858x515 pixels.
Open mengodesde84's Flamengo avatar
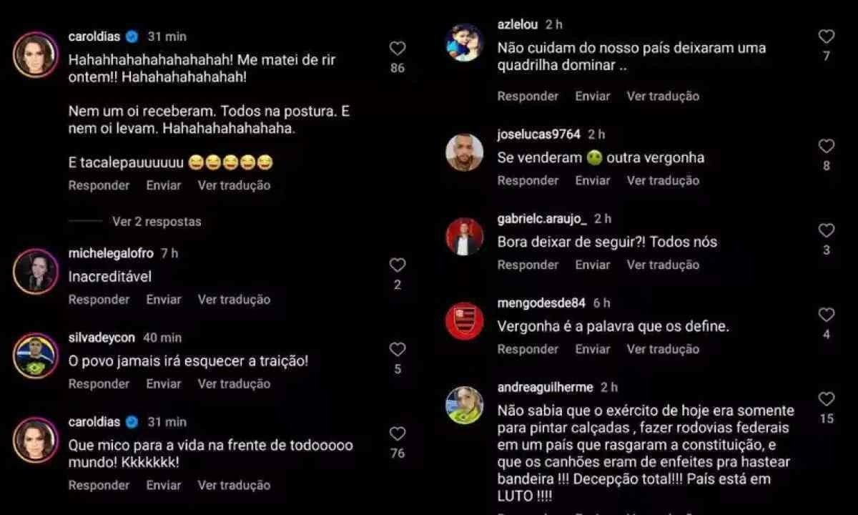pyautogui.click(x=465, y=321)
